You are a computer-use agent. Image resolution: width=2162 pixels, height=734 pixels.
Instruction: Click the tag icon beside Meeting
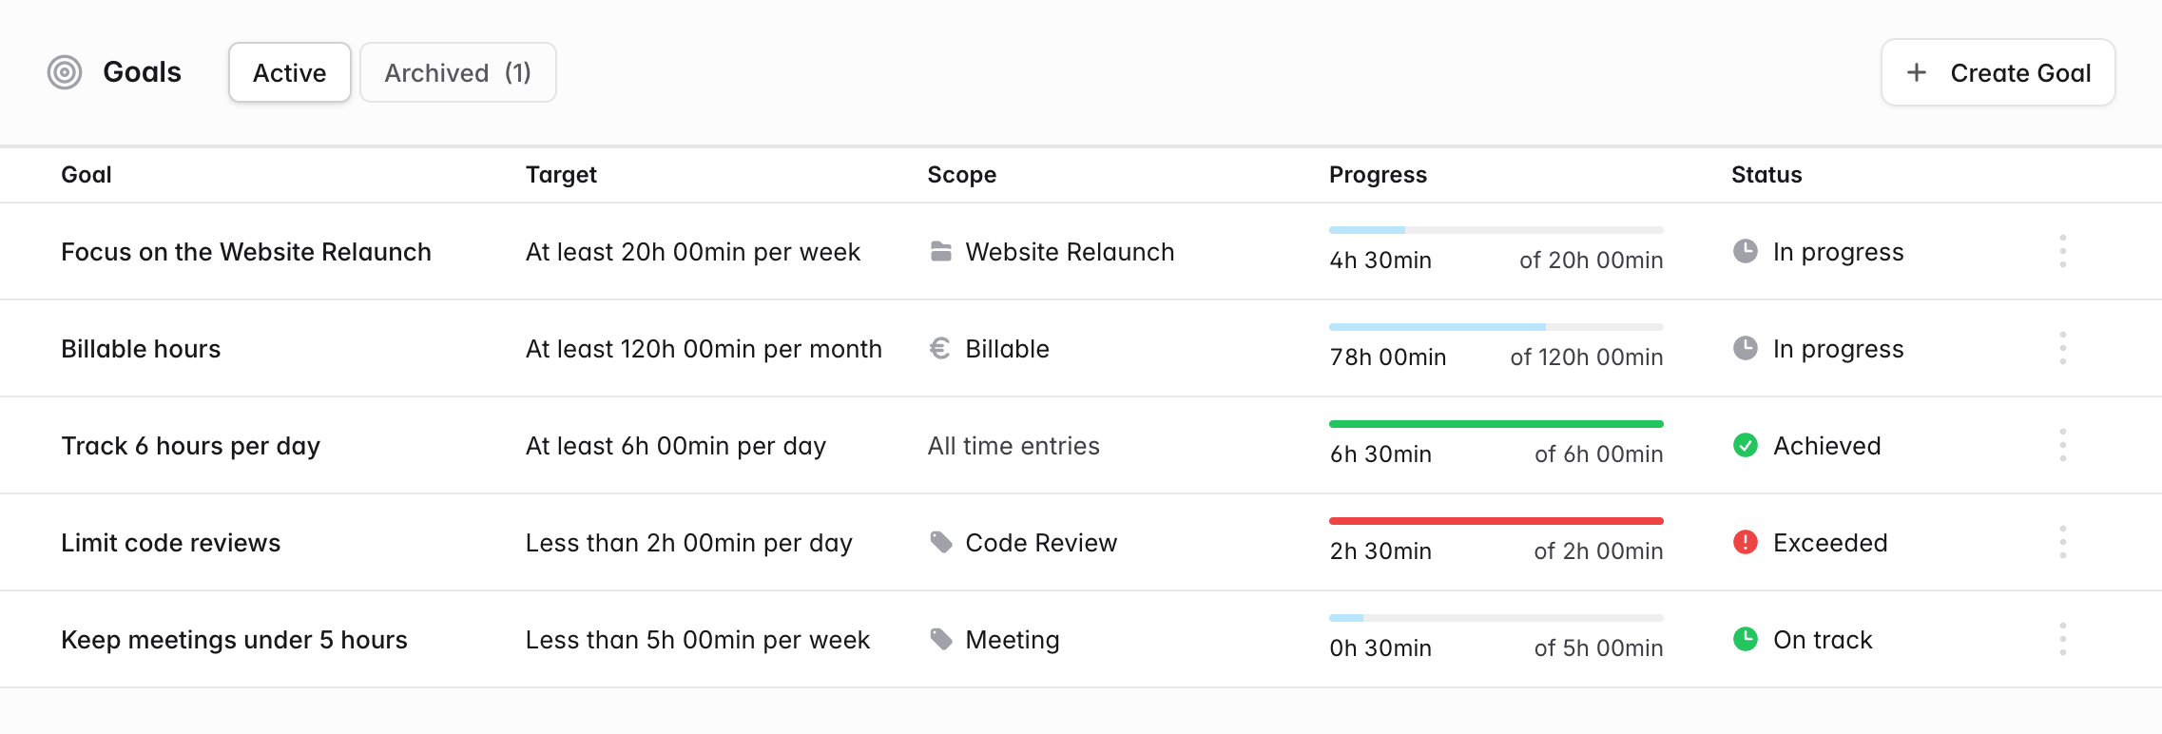click(x=940, y=640)
